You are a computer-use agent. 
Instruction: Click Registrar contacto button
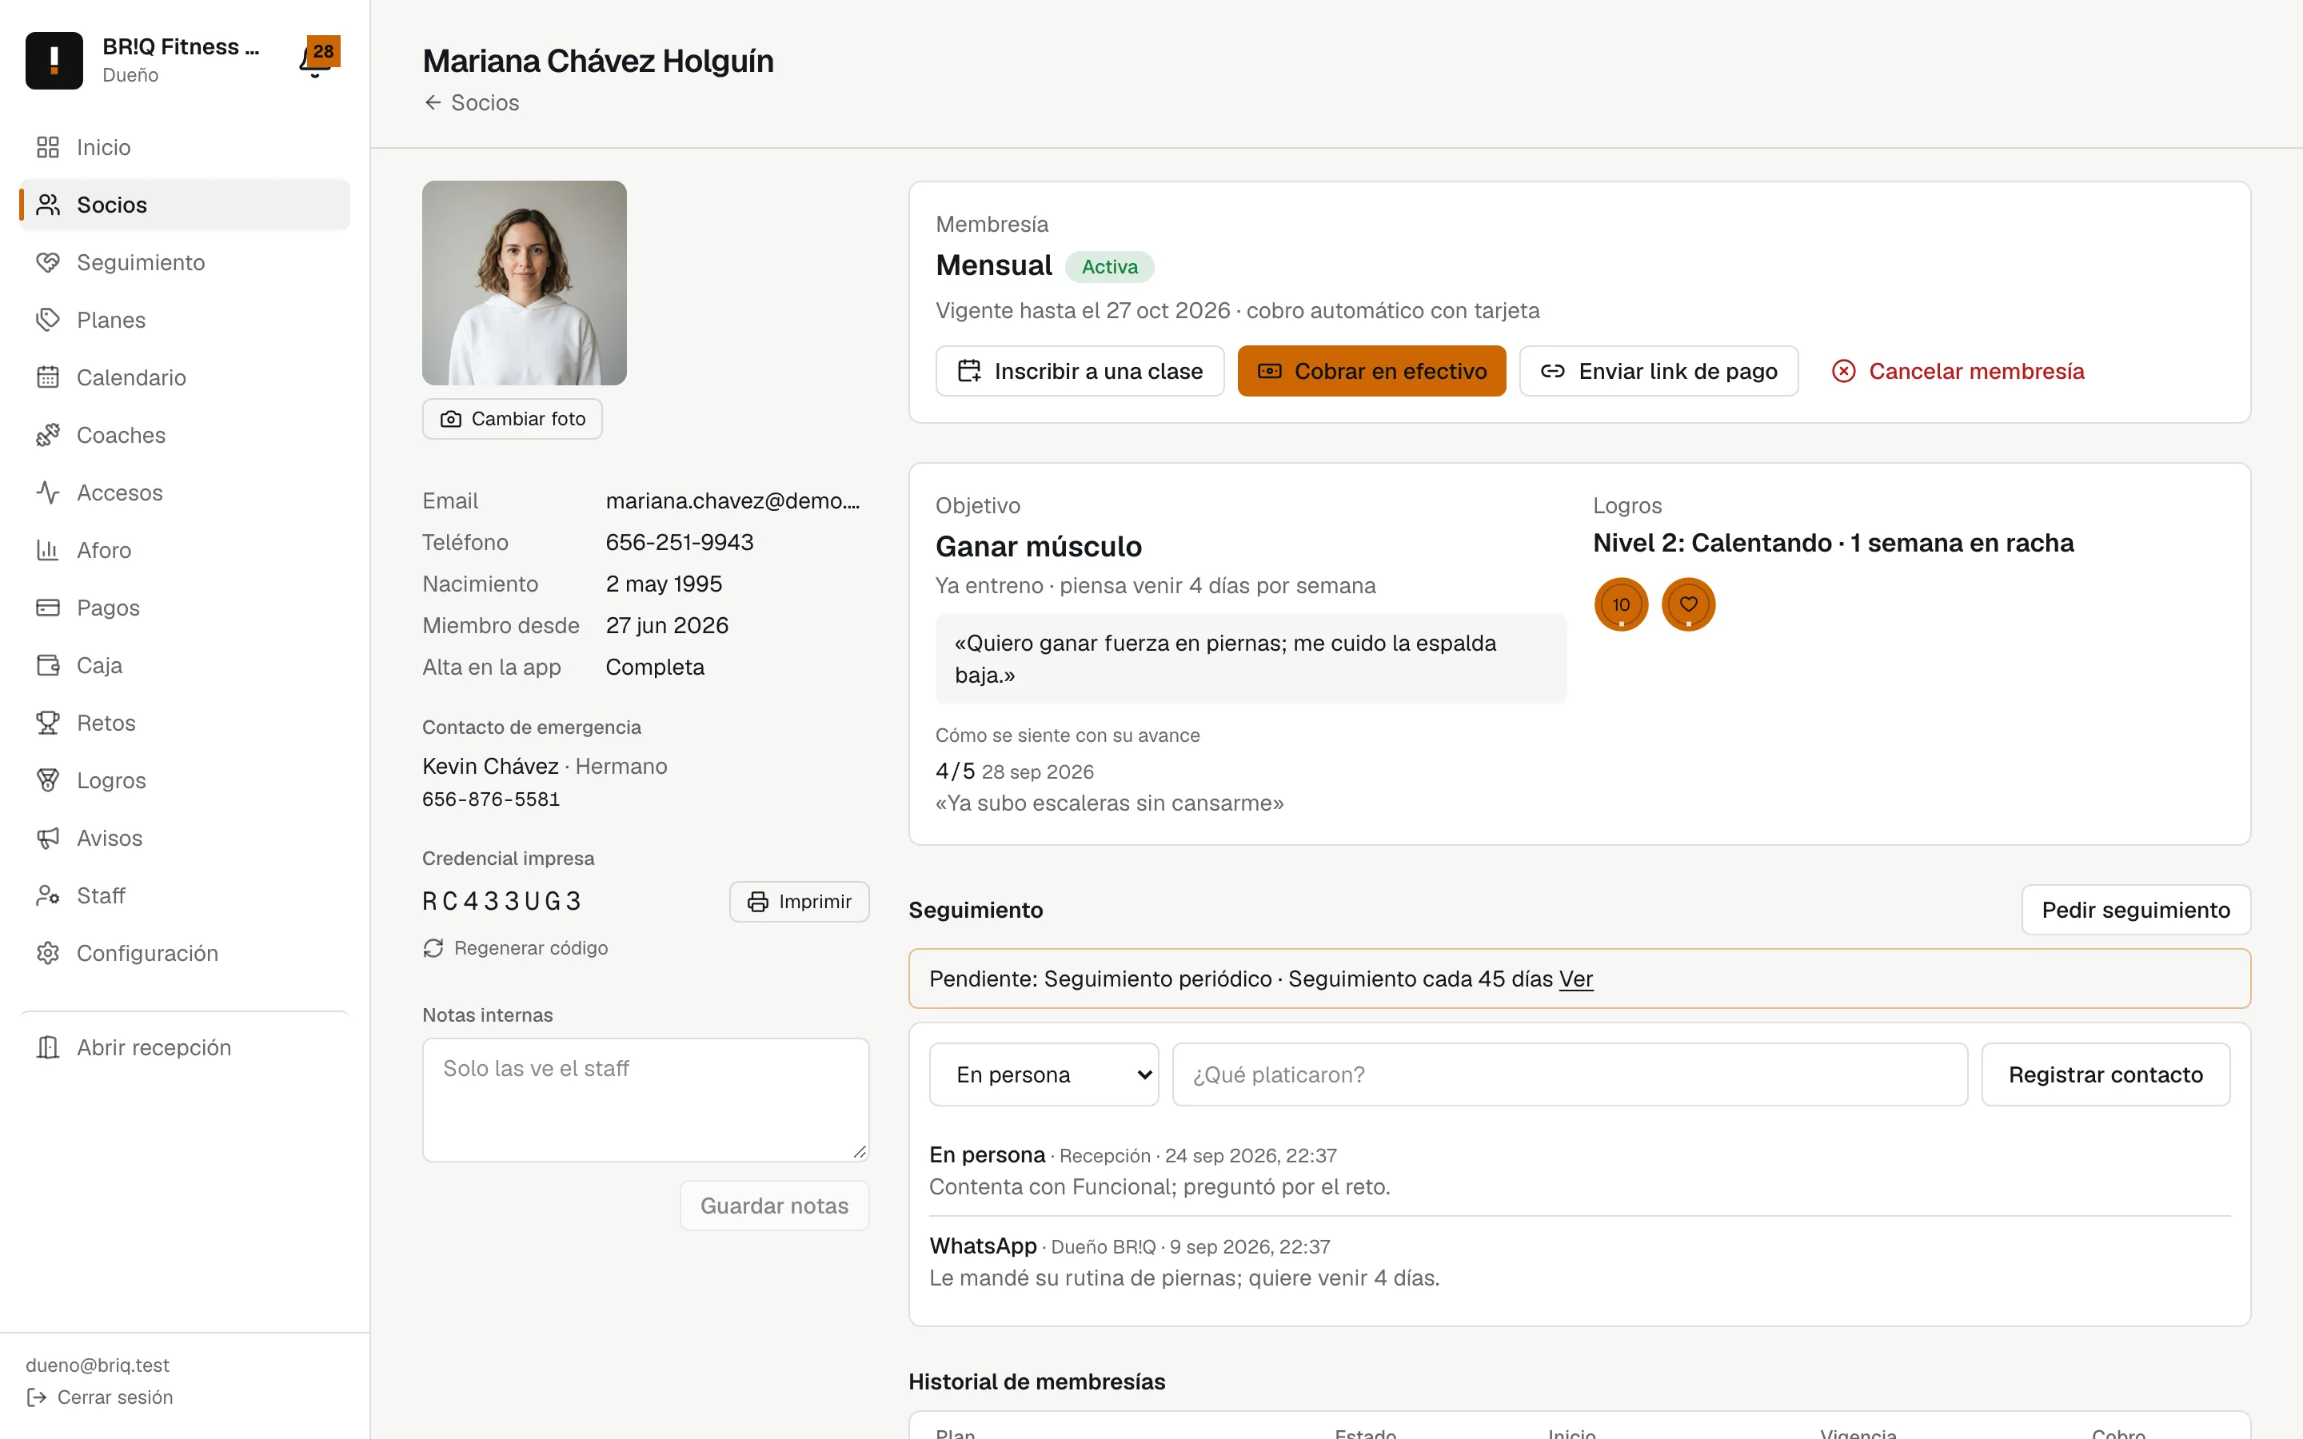point(2105,1074)
